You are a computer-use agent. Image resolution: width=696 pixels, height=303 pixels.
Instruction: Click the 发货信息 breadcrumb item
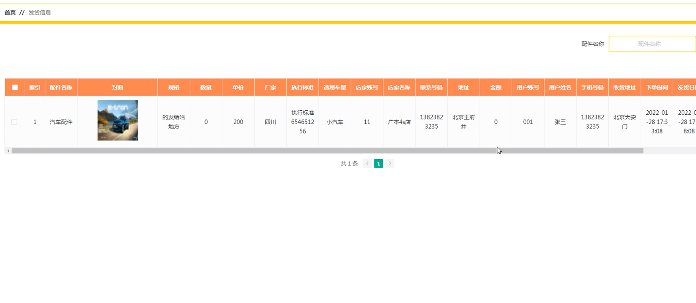[x=39, y=12]
